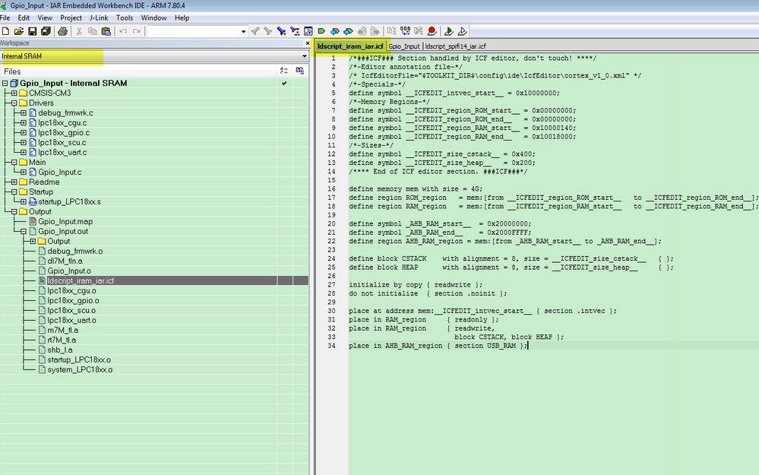Open the J-Link menu
The height and width of the screenshot is (475, 759).
click(x=99, y=18)
